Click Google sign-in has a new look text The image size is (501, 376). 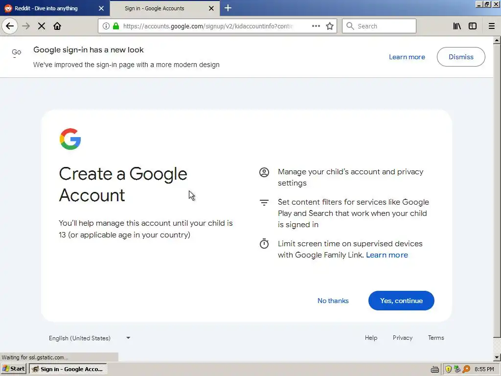tap(89, 50)
